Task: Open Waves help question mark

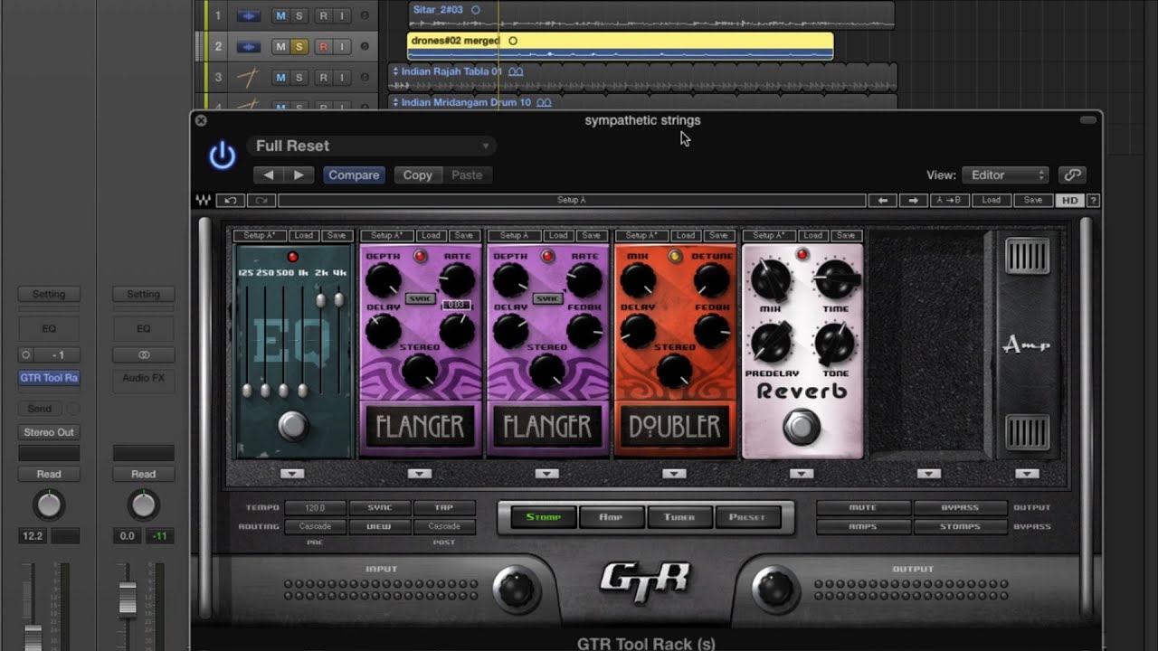Action: [x=1093, y=201]
